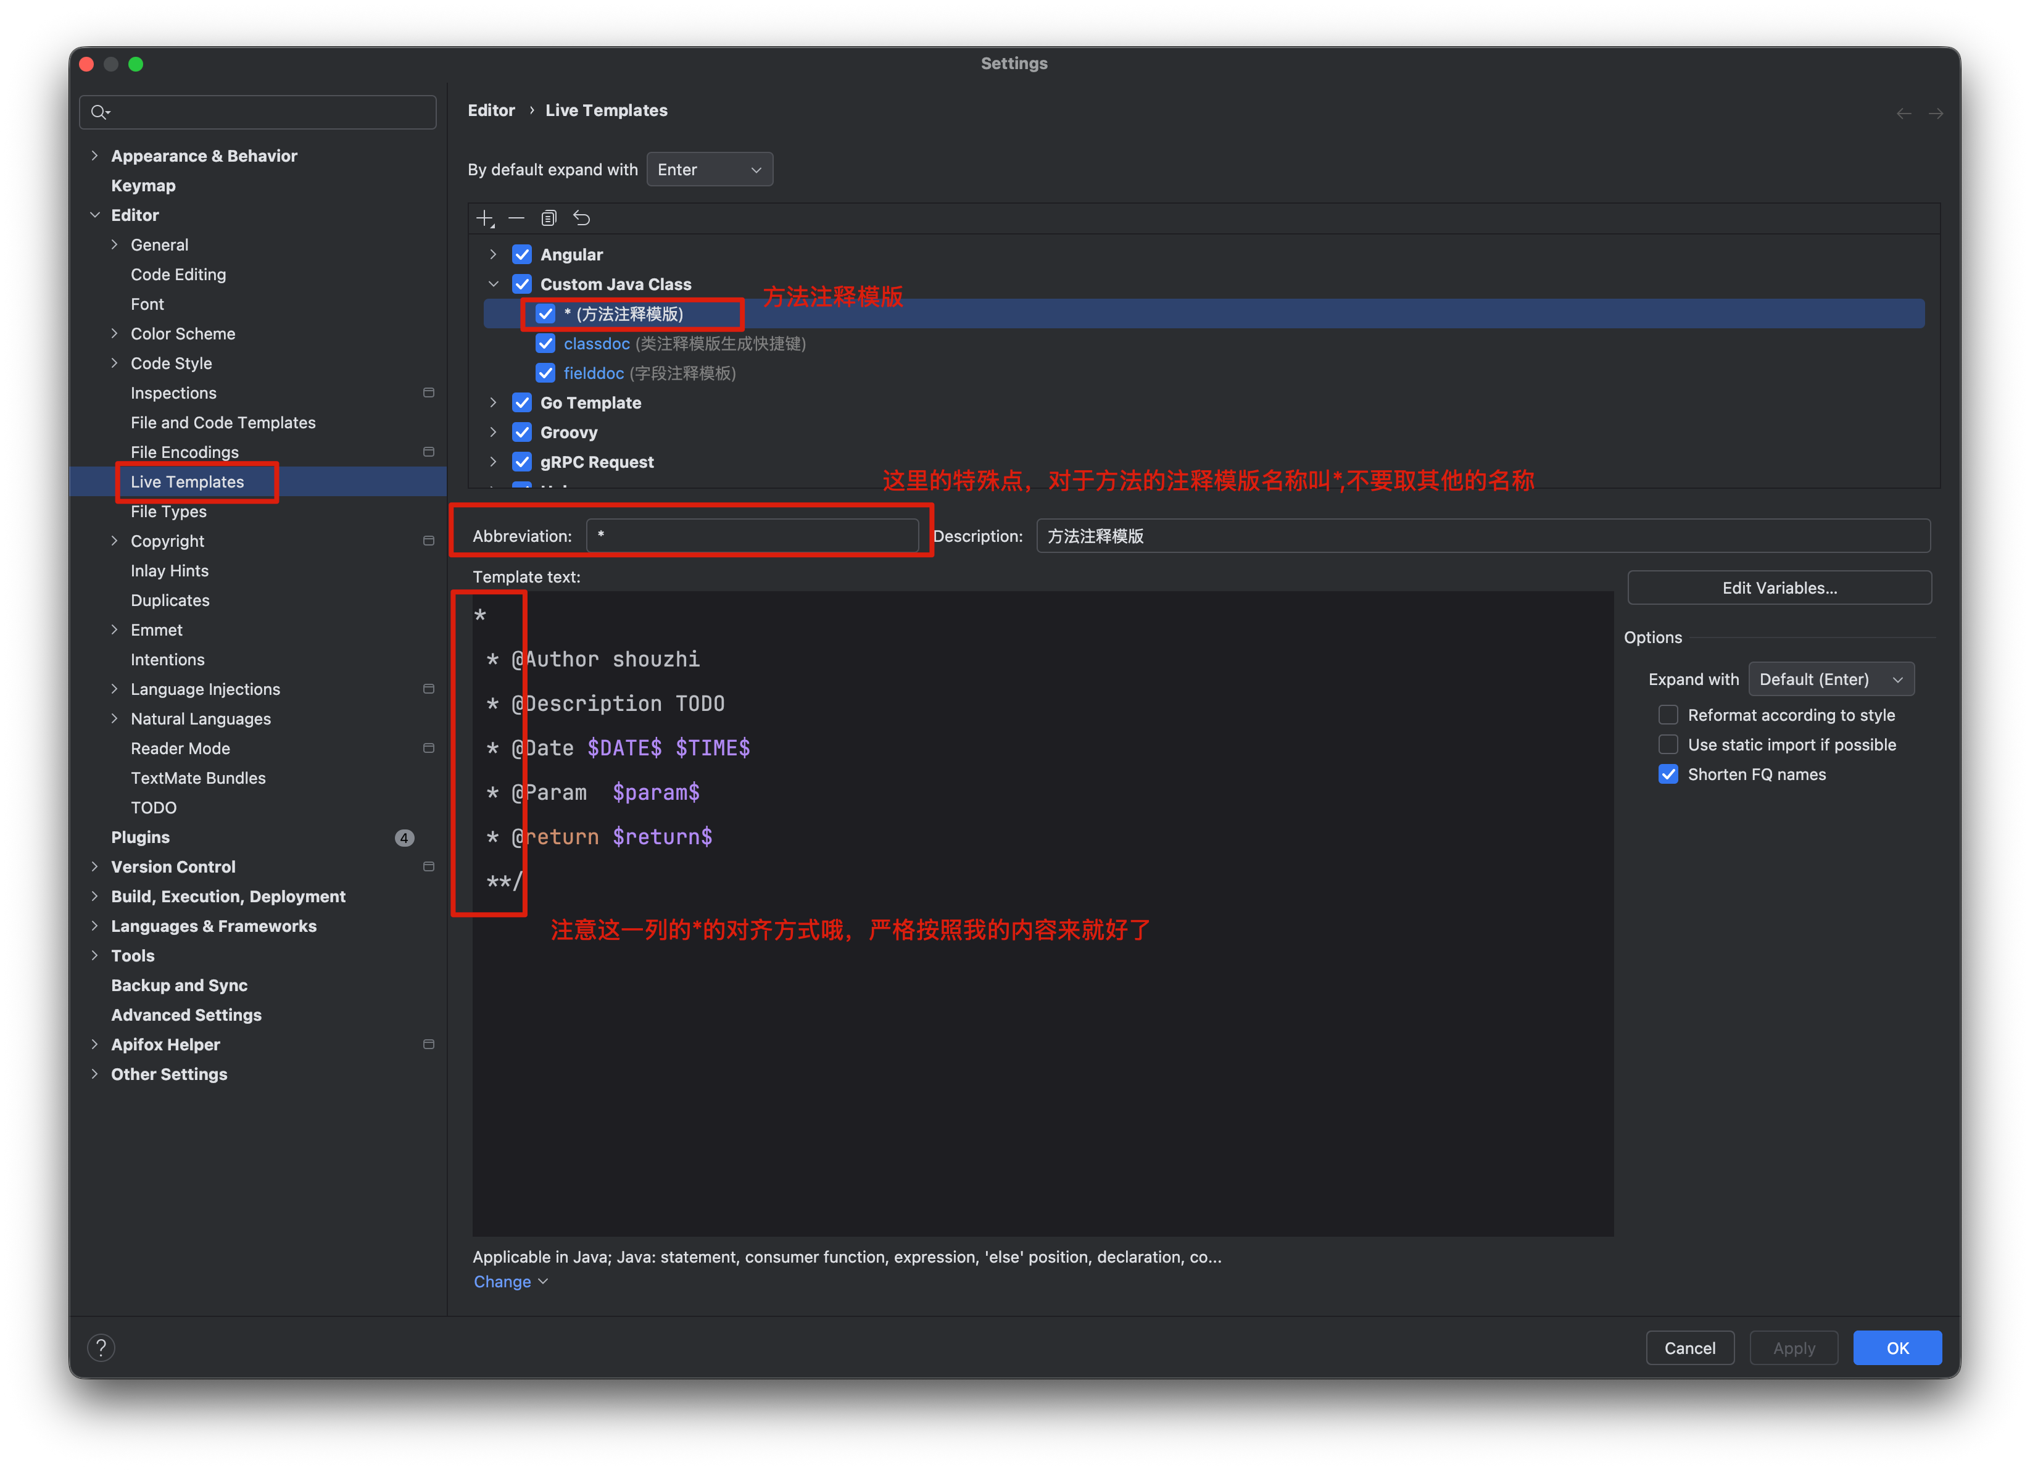Disable the classdoc template checkbox

(x=545, y=344)
